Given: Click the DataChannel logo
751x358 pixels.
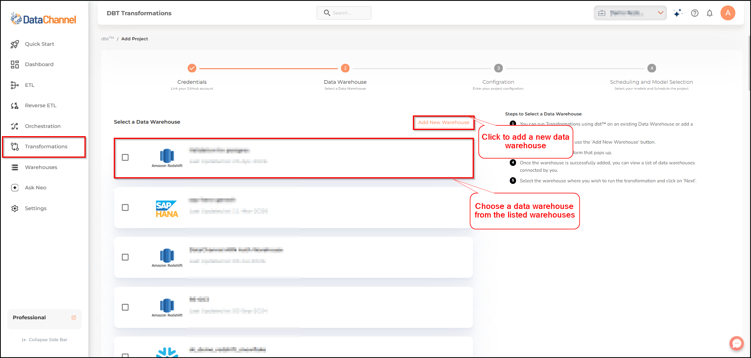Looking at the screenshot, I should coord(43,19).
